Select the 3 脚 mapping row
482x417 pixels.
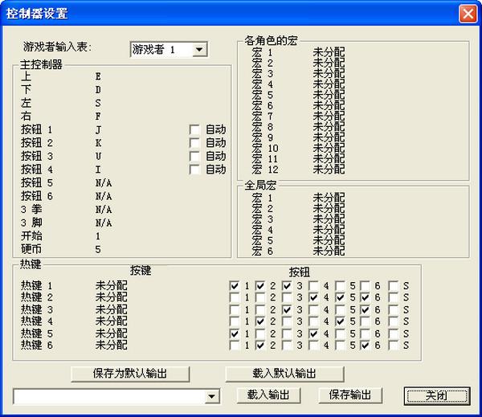tap(67, 223)
